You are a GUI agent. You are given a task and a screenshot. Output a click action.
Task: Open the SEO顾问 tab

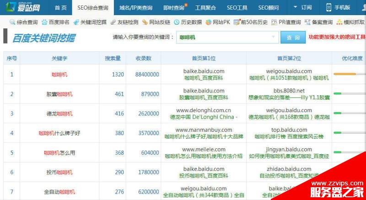(269, 8)
